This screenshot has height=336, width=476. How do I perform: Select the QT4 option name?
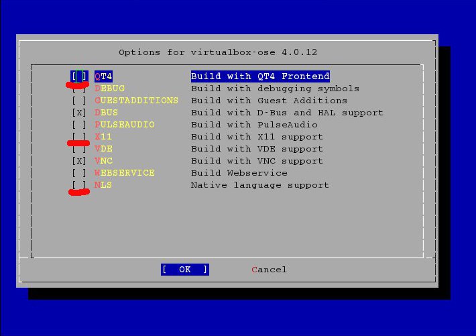tap(103, 76)
